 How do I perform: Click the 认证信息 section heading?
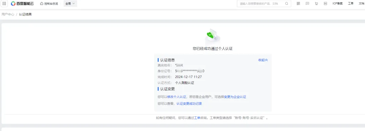(167, 60)
